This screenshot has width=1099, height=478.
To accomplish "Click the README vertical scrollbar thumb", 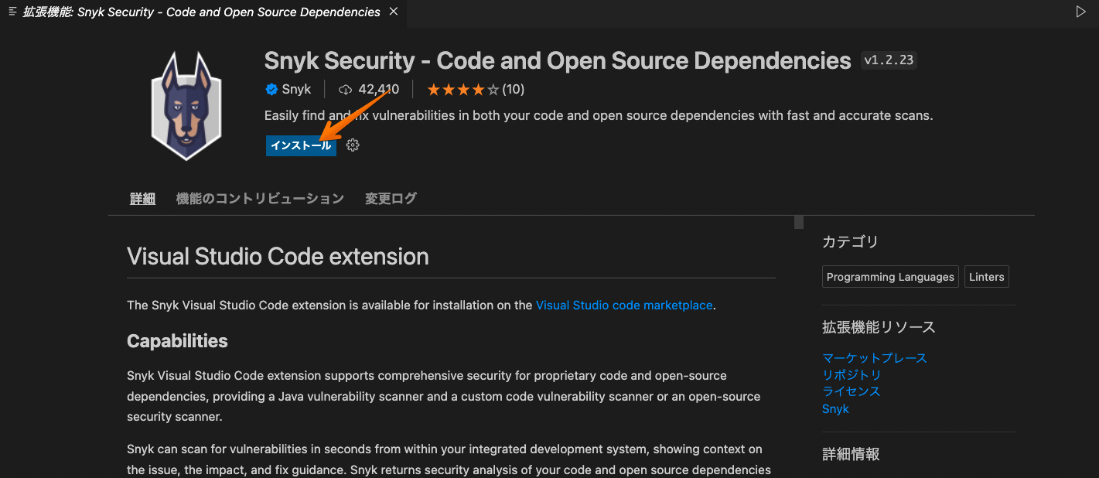I will click(799, 223).
